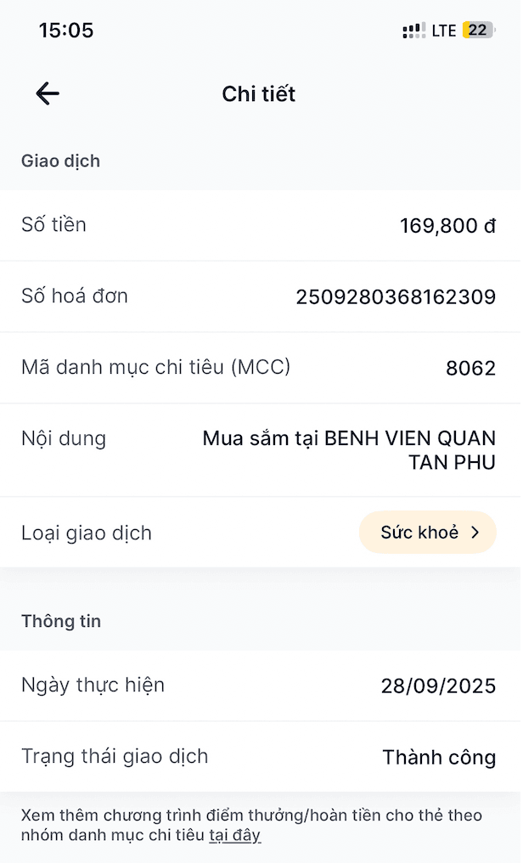This screenshot has height=863, width=523.
Task: Tap the Thành công status value
Action: tap(439, 758)
